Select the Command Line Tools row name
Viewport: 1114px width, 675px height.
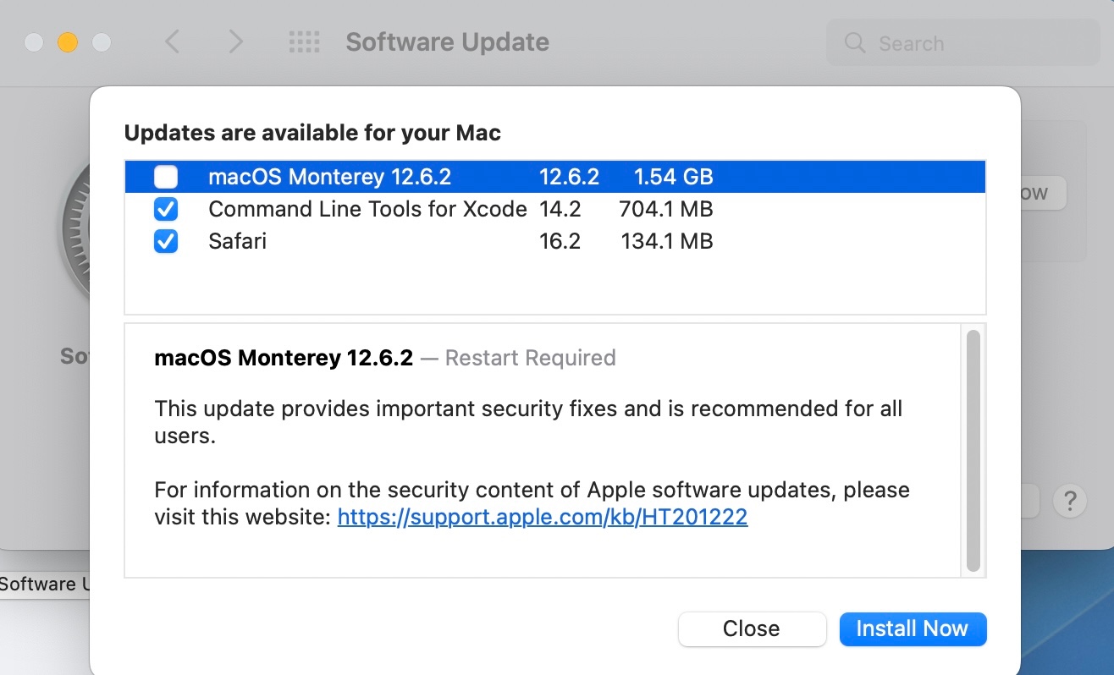367,209
